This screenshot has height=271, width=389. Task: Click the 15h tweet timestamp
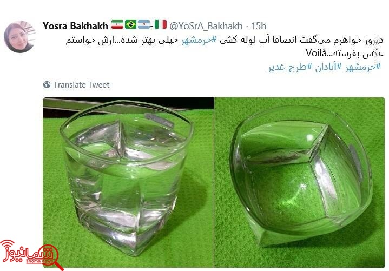pyautogui.click(x=259, y=26)
